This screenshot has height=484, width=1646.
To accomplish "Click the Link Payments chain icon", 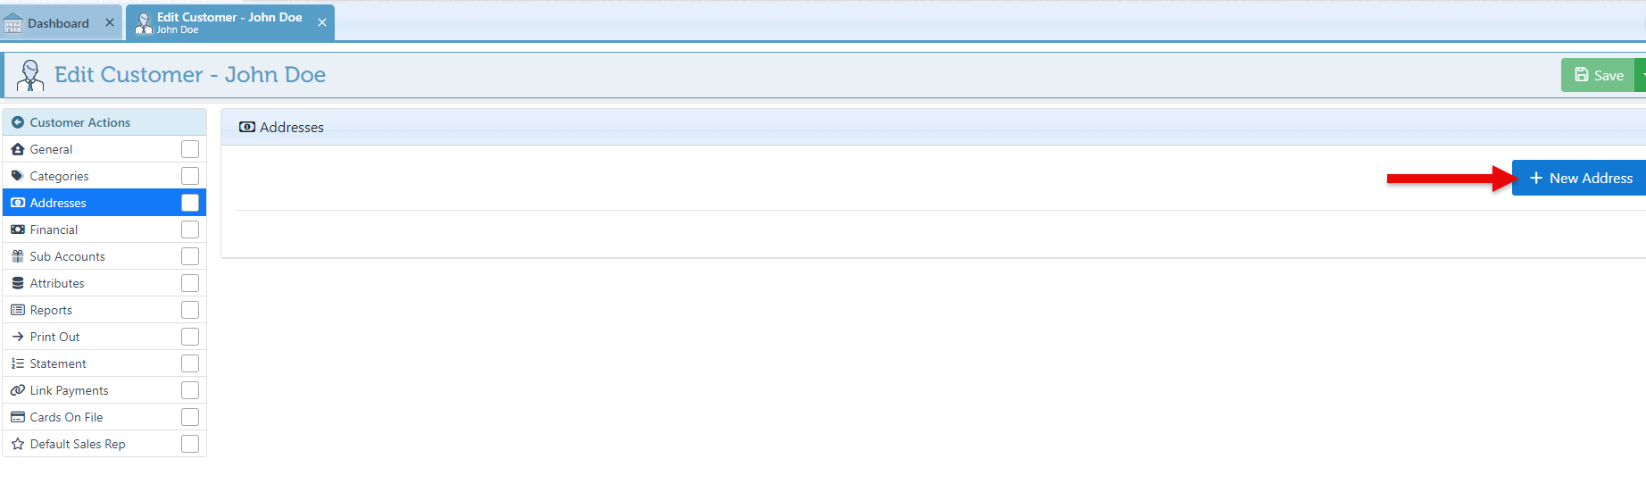I will (x=18, y=390).
